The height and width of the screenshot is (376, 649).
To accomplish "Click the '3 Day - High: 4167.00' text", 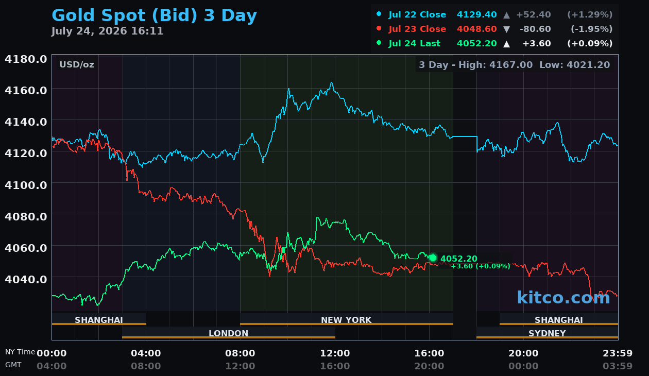I will pyautogui.click(x=476, y=64).
